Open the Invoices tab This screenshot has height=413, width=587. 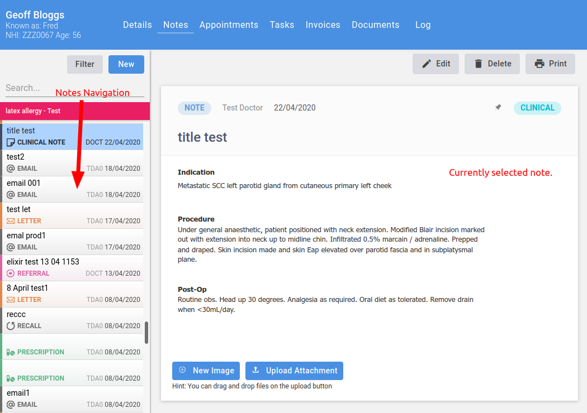coord(323,25)
